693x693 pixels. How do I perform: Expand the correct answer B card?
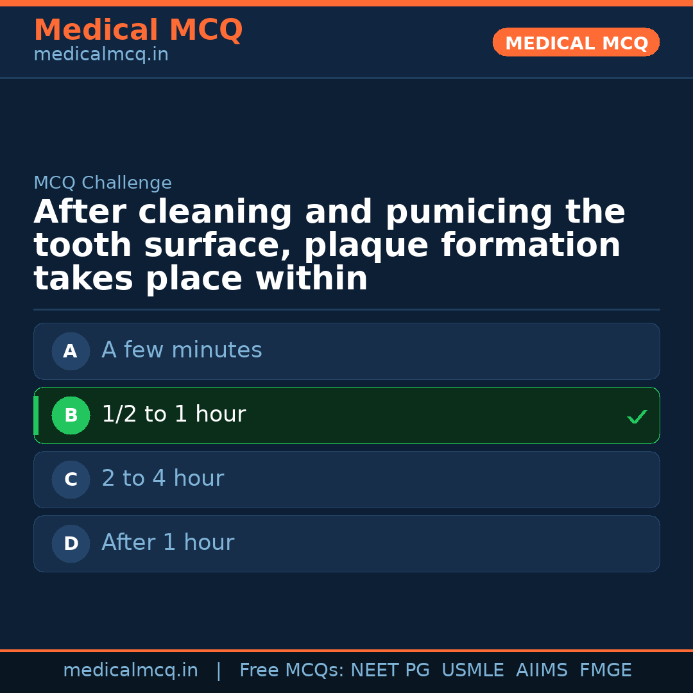pos(346,415)
